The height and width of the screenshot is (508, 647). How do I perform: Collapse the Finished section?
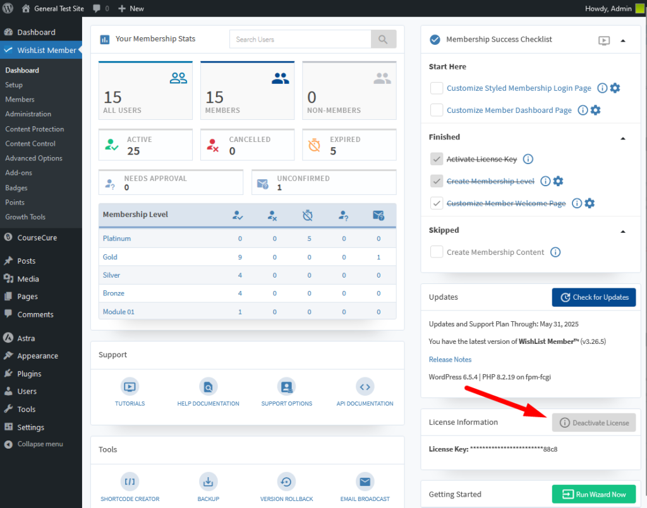pyautogui.click(x=623, y=138)
